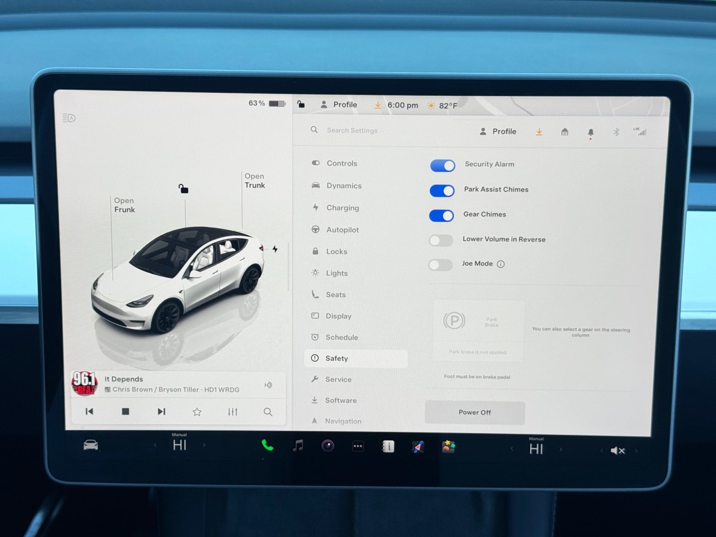Open the equalizer audio settings icon
This screenshot has width=716, height=537.
tap(232, 412)
